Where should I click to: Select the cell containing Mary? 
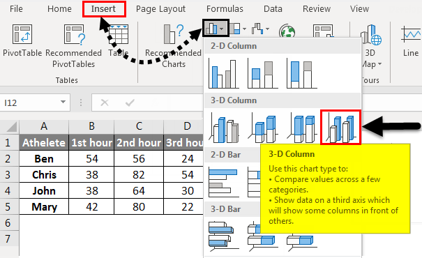[x=44, y=206]
